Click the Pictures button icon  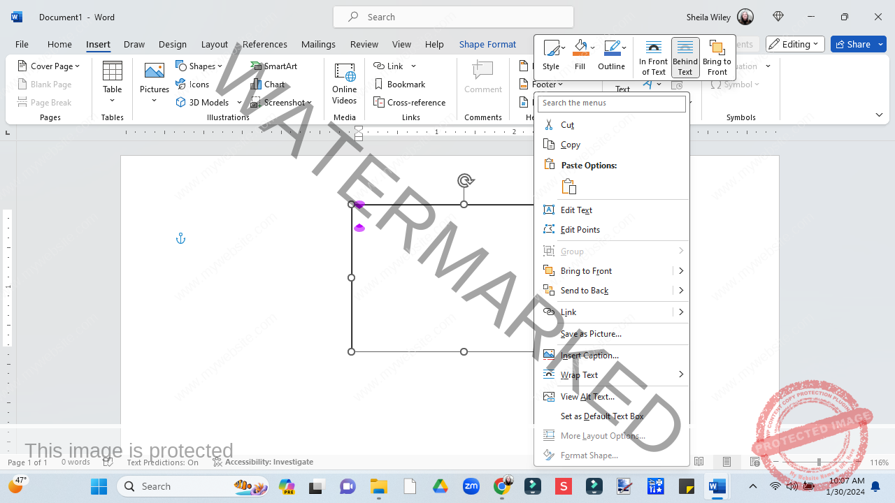pos(154,71)
